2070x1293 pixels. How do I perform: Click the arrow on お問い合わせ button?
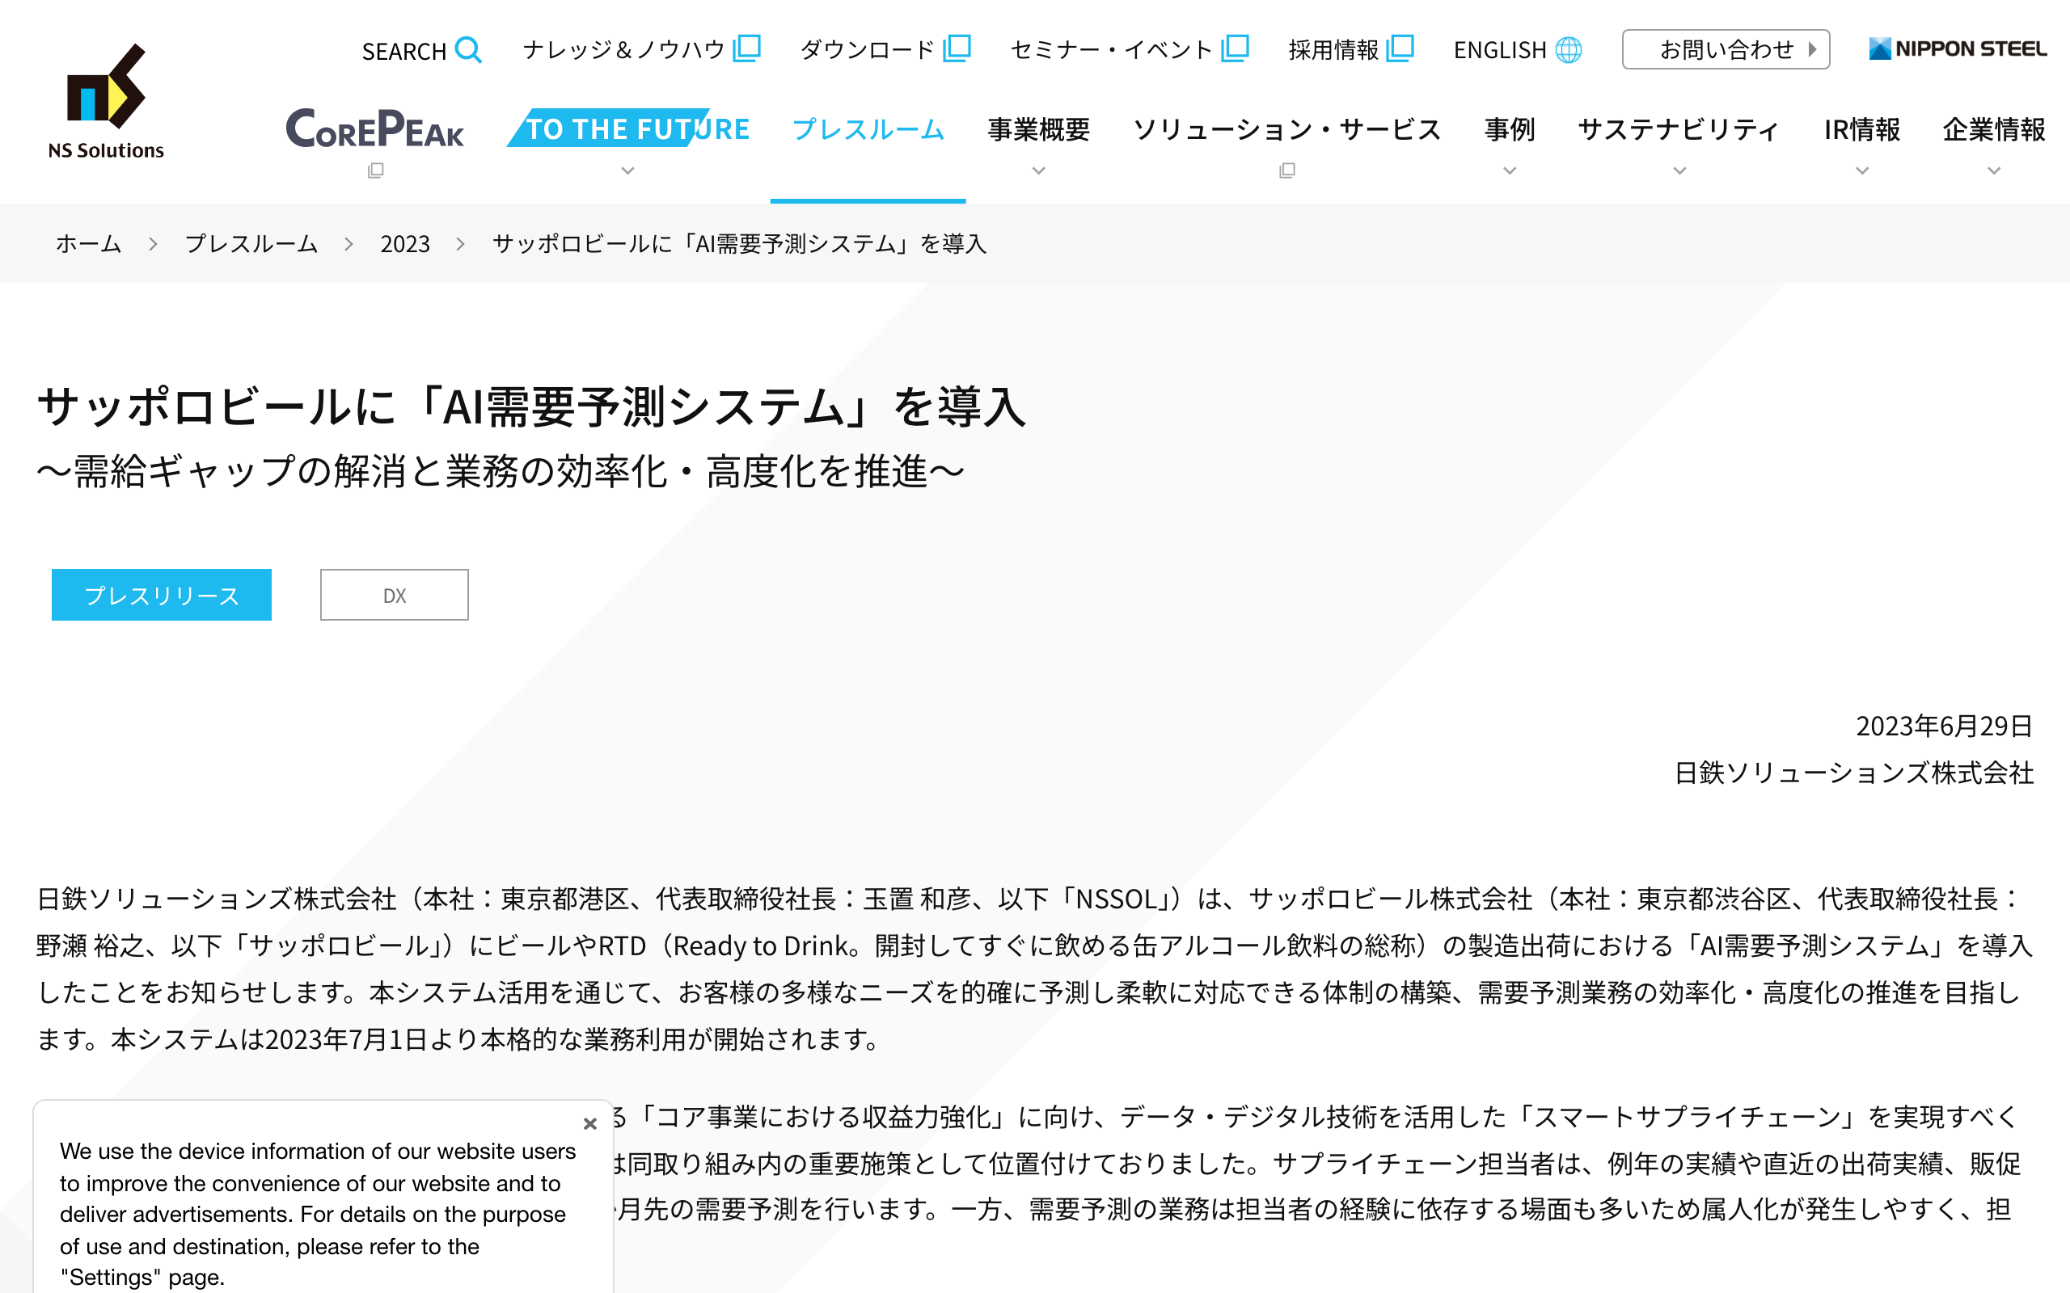click(1812, 49)
